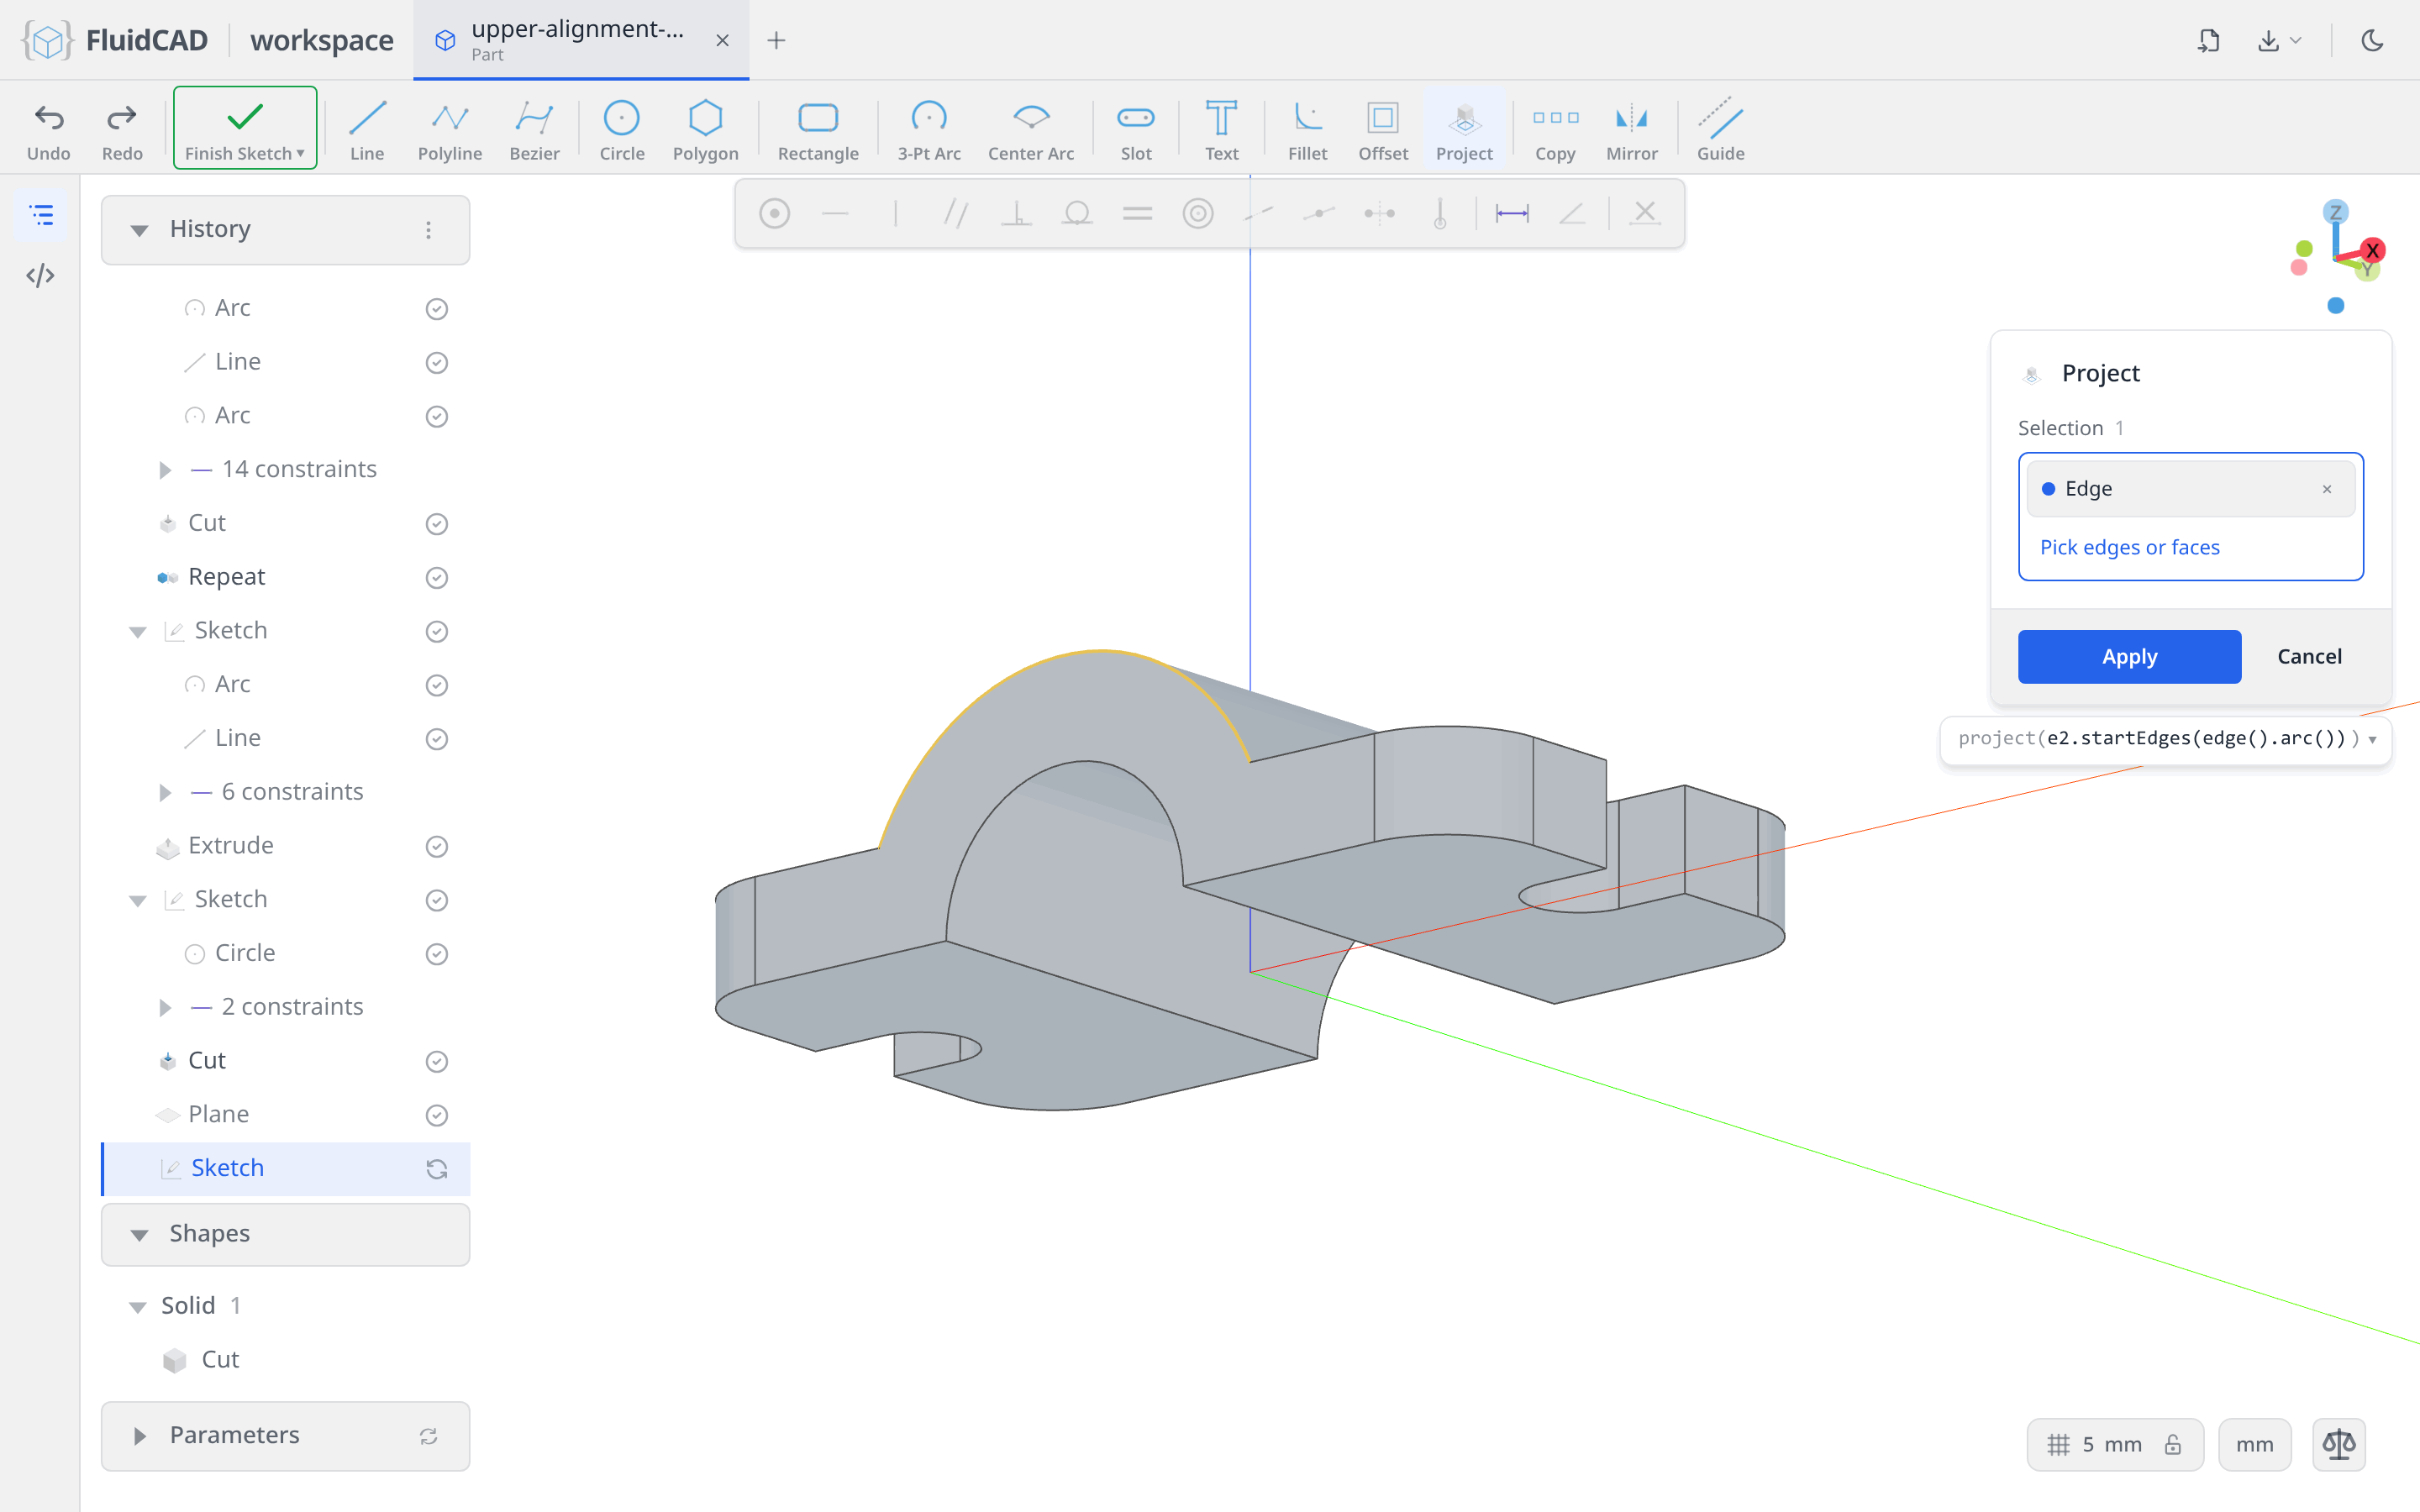This screenshot has height=1512, width=2420.
Task: Select the Line sketch tool
Action: coord(367,130)
